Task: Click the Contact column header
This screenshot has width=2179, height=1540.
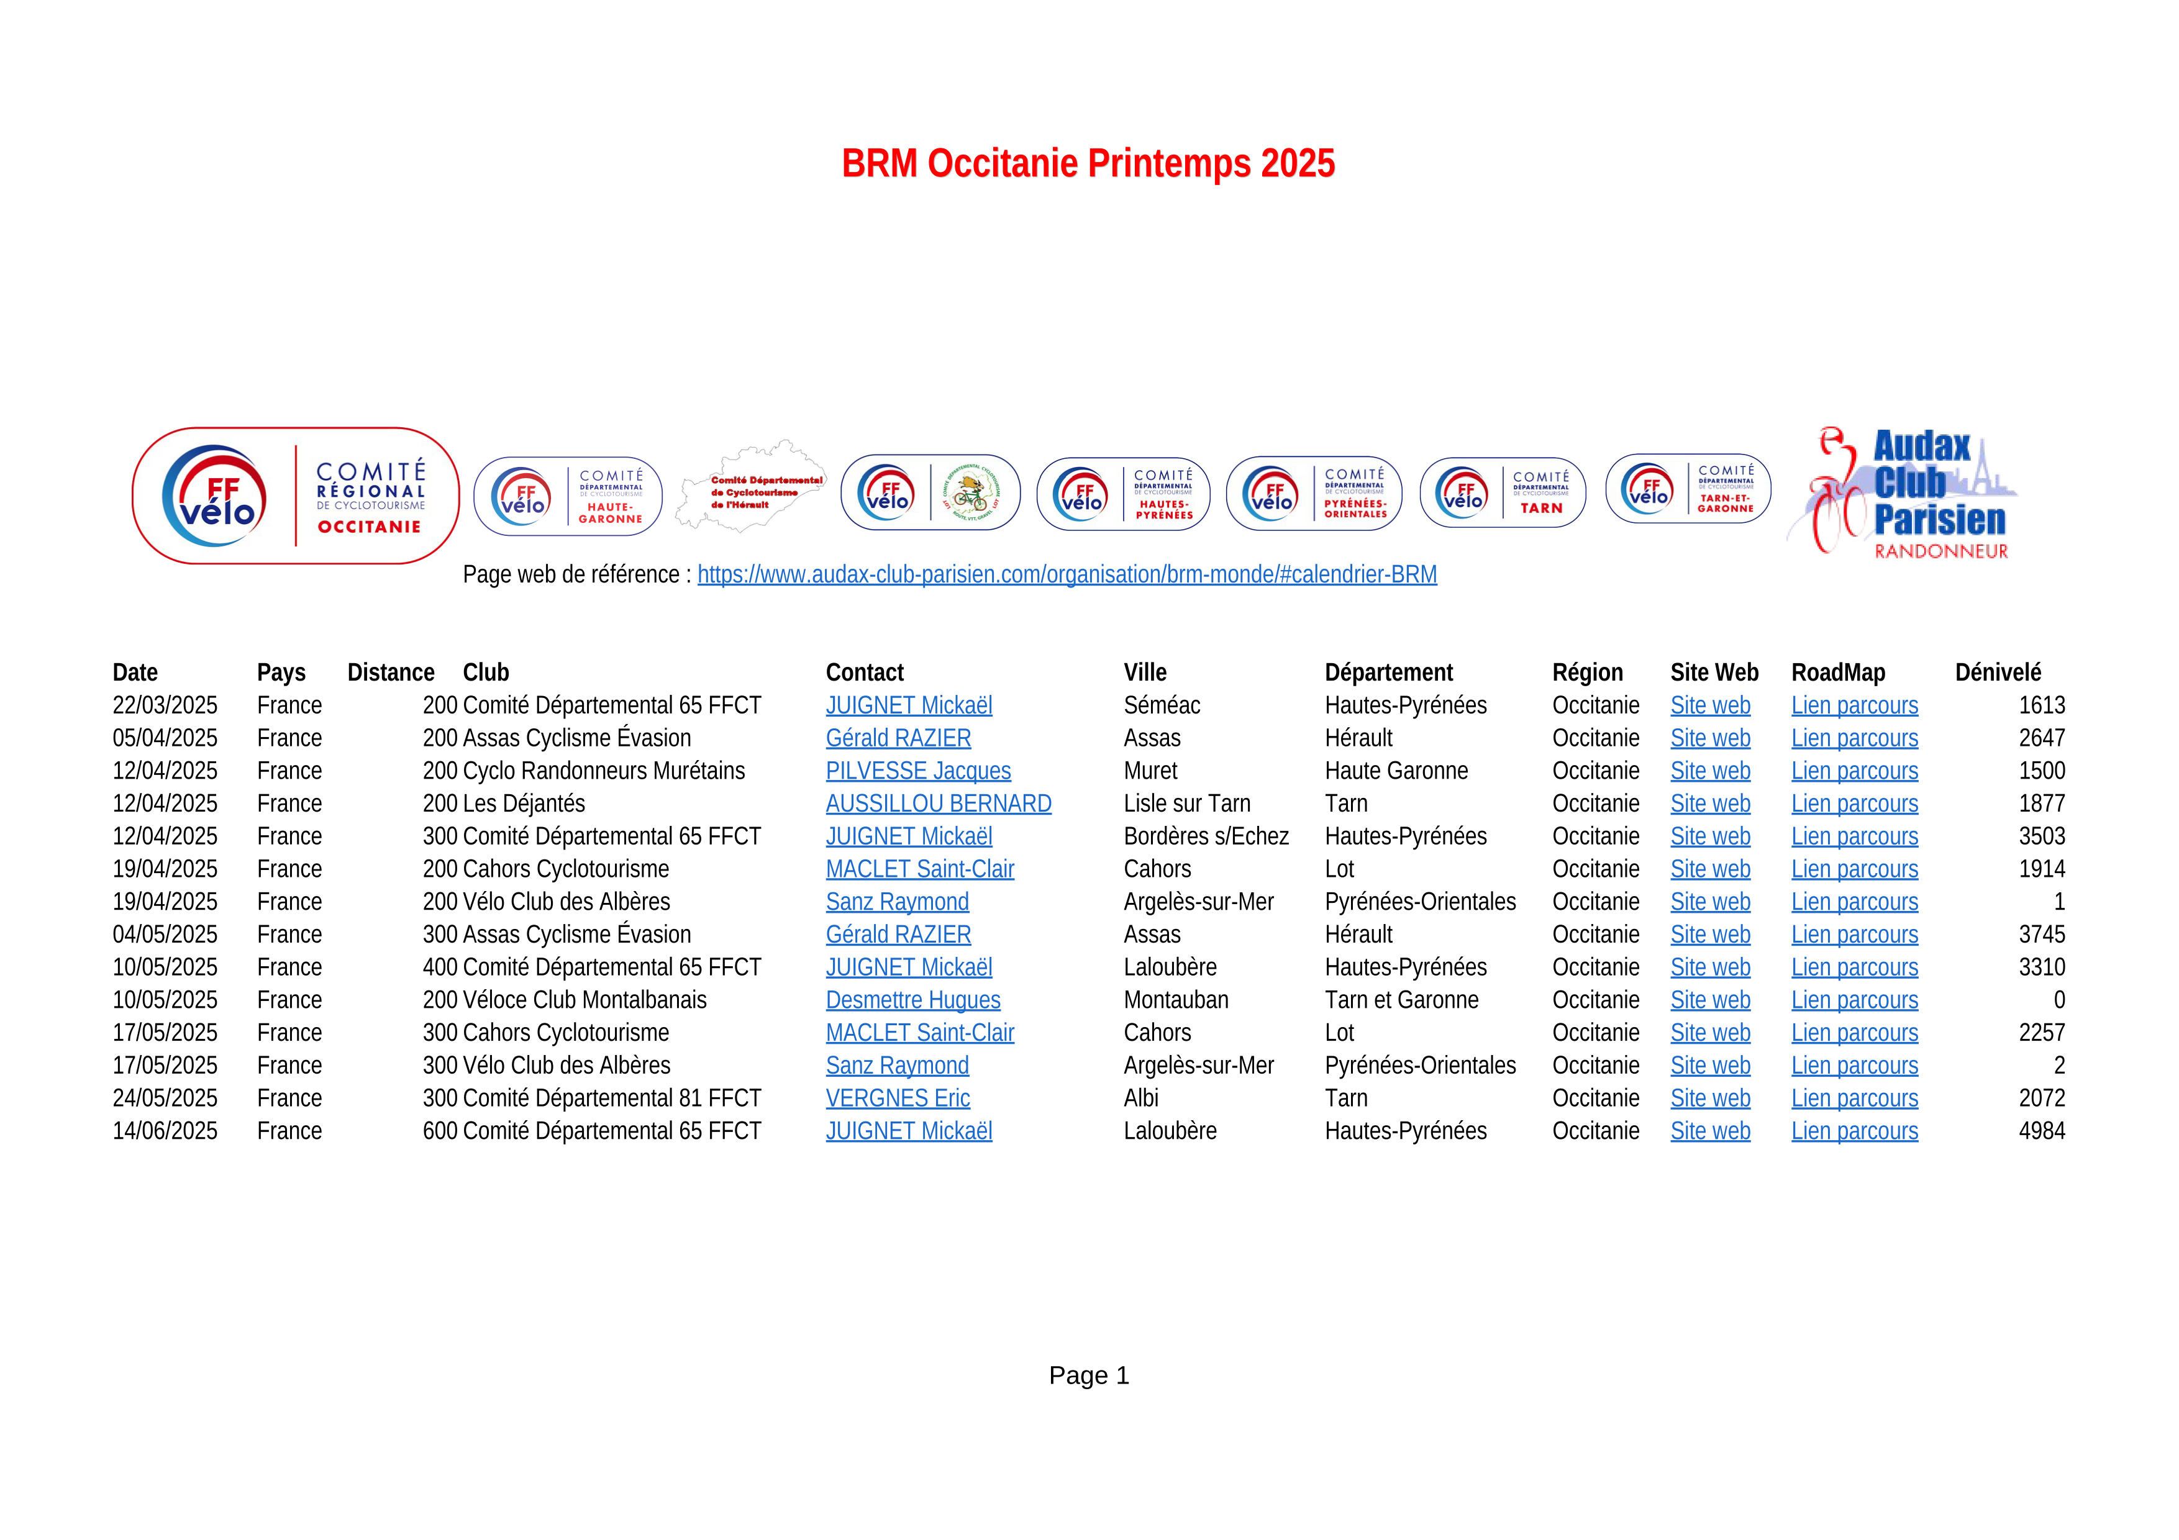Action: click(865, 673)
